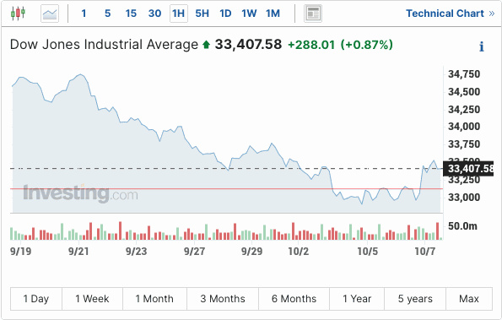Viewport: 502px width, 320px height.
Task: Select the 5 minute interval
Action: (108, 14)
